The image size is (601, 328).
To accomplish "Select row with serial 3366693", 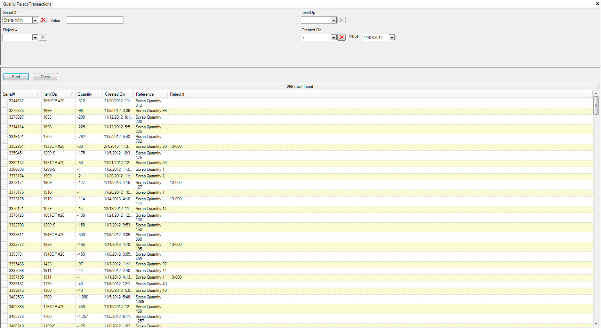I will click(297, 170).
